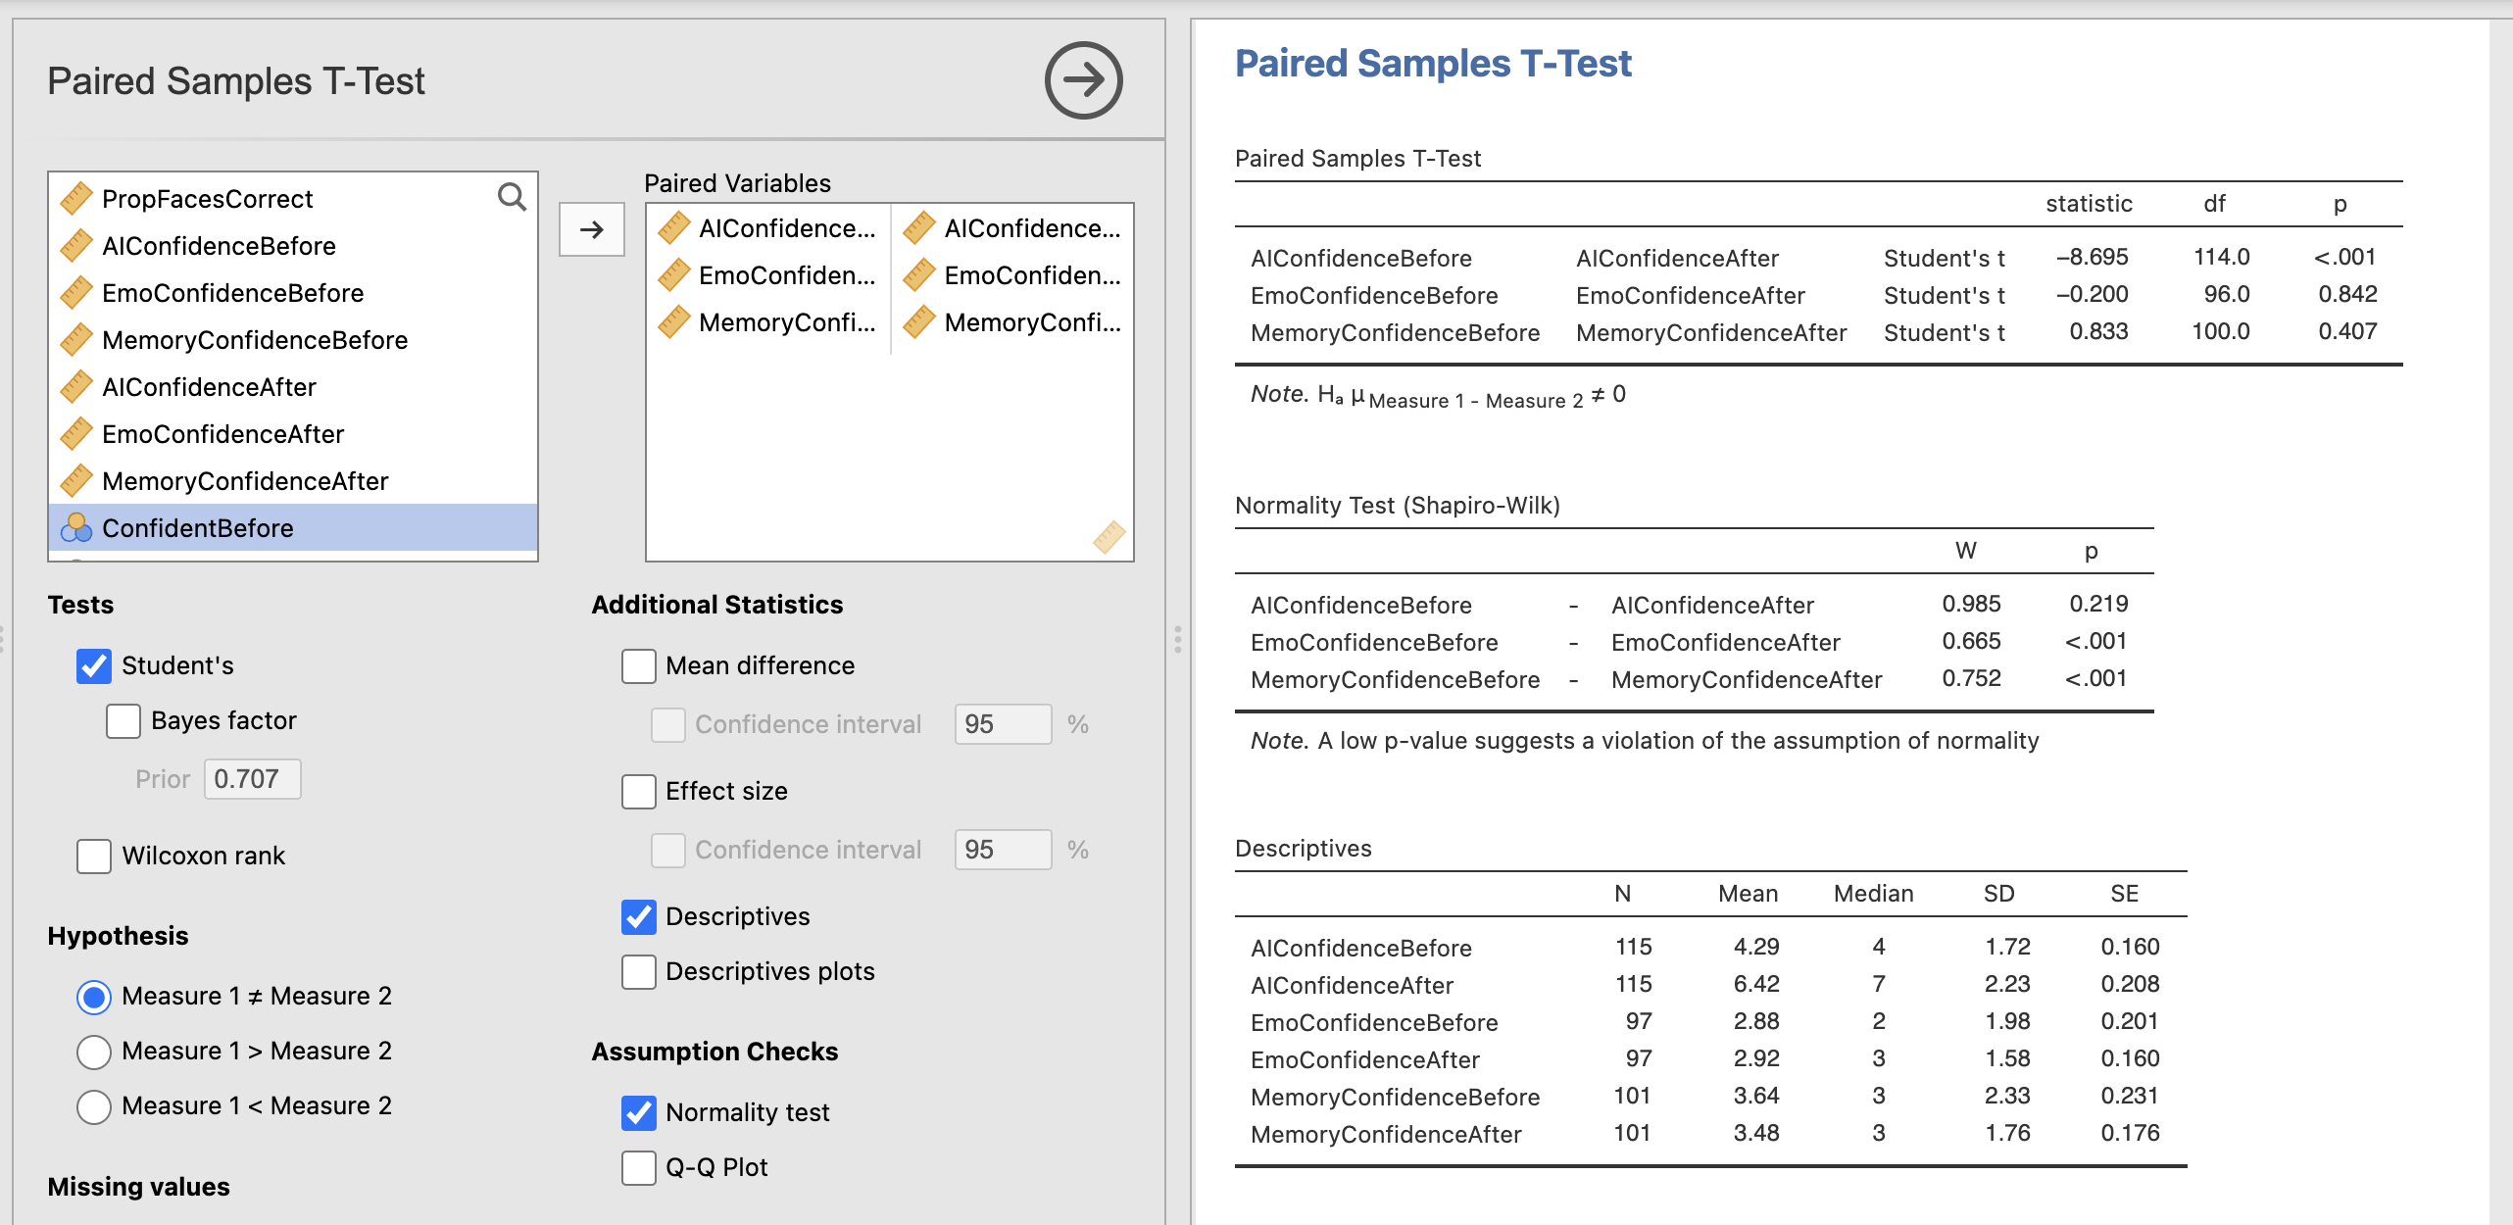
Task: Click the Mean difference confidence interval field
Action: (x=1002, y=724)
